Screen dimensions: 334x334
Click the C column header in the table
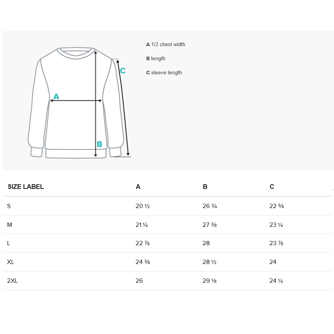pyautogui.click(x=272, y=187)
